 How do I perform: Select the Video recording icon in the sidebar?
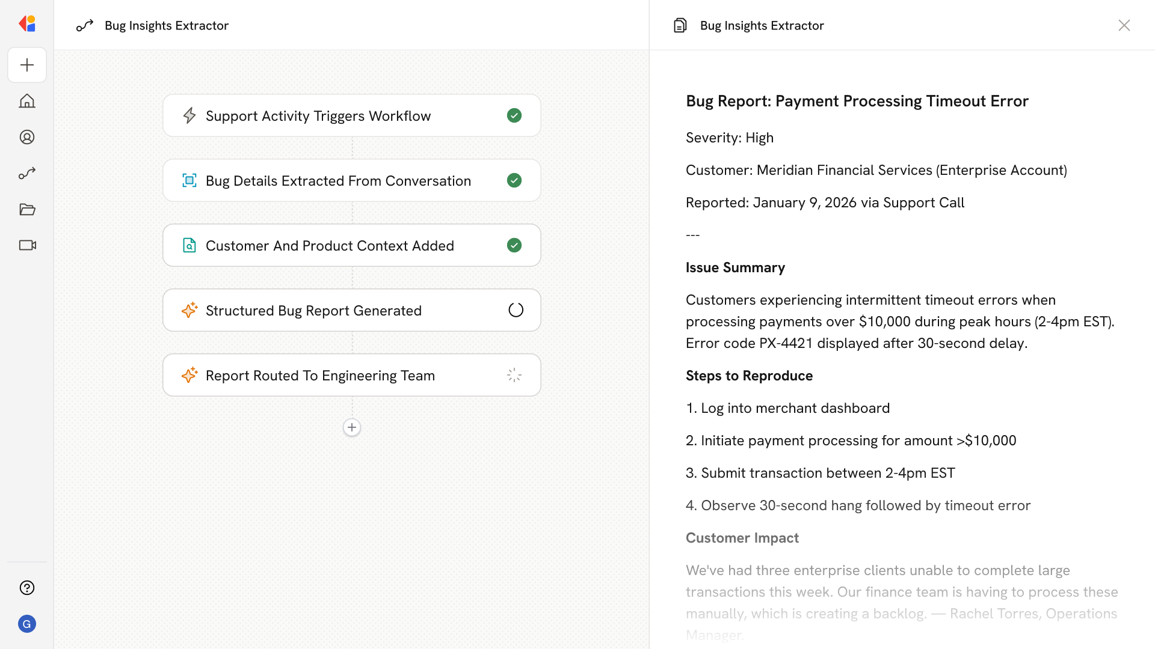coord(27,245)
